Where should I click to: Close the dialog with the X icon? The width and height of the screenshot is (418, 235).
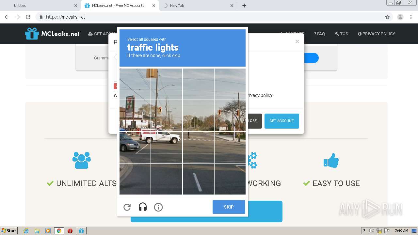[297, 41]
